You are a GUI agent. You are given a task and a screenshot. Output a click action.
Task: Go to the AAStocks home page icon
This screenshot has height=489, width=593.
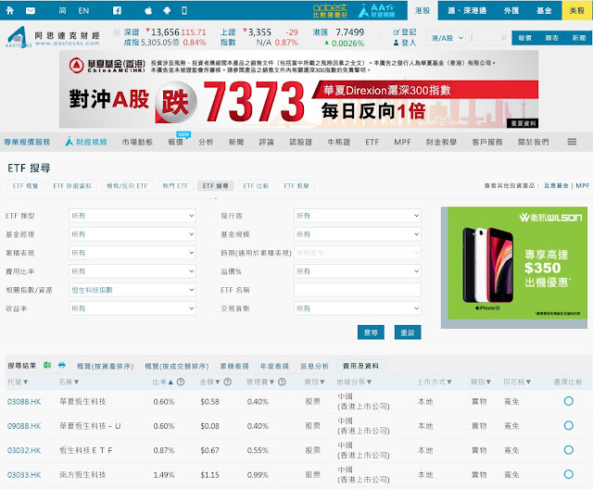click(10, 10)
